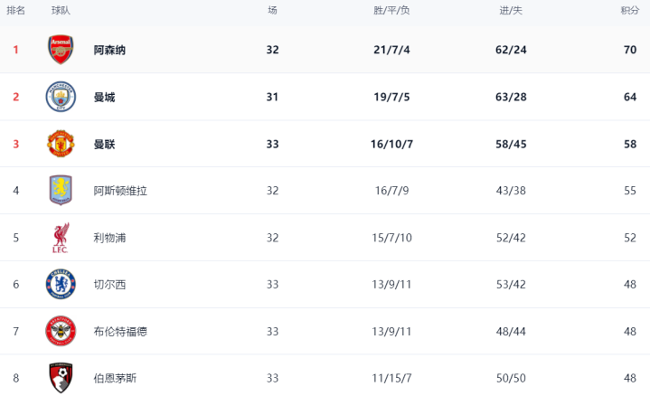This screenshot has width=650, height=396.
Task: Click the Chelsea club crest icon
Action: click(61, 285)
